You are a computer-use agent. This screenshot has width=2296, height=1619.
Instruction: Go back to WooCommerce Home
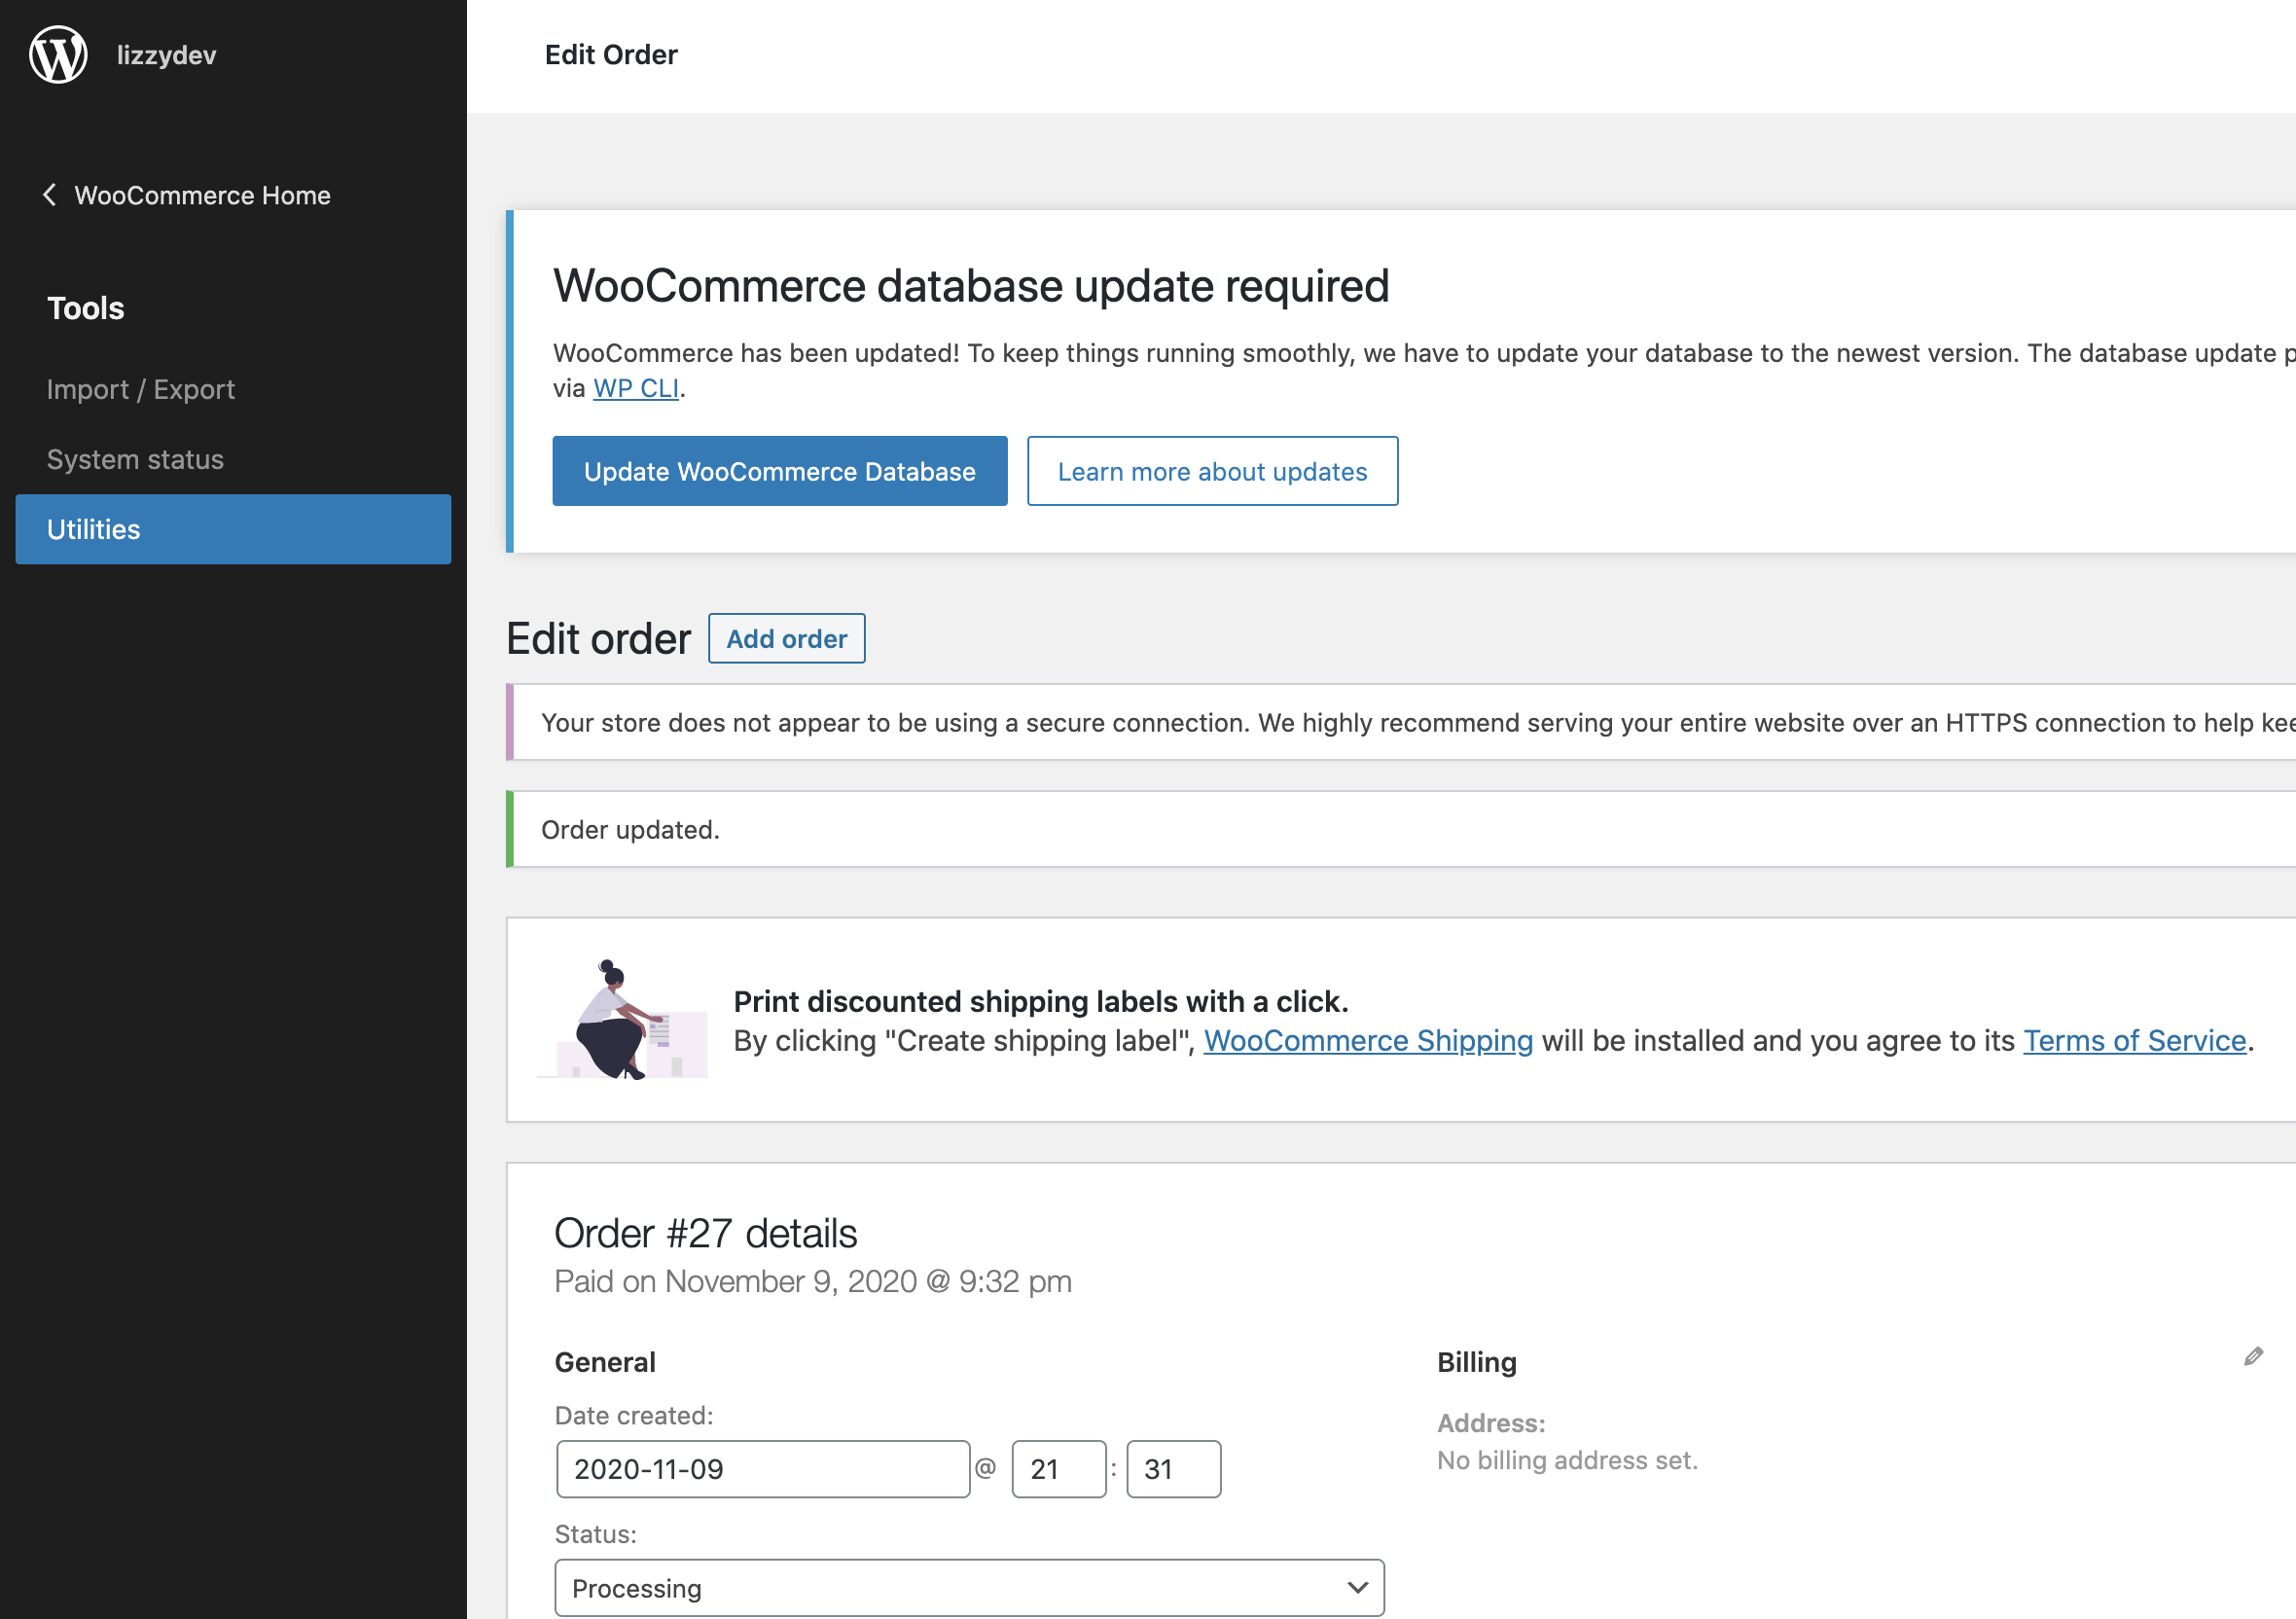click(x=202, y=195)
